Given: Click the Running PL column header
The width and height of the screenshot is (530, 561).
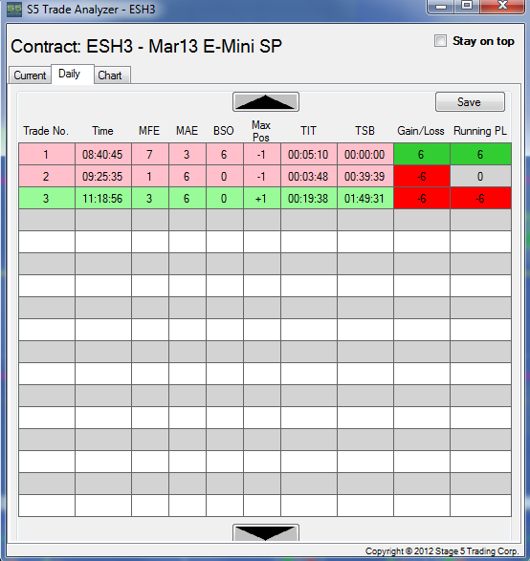Looking at the screenshot, I should (480, 131).
